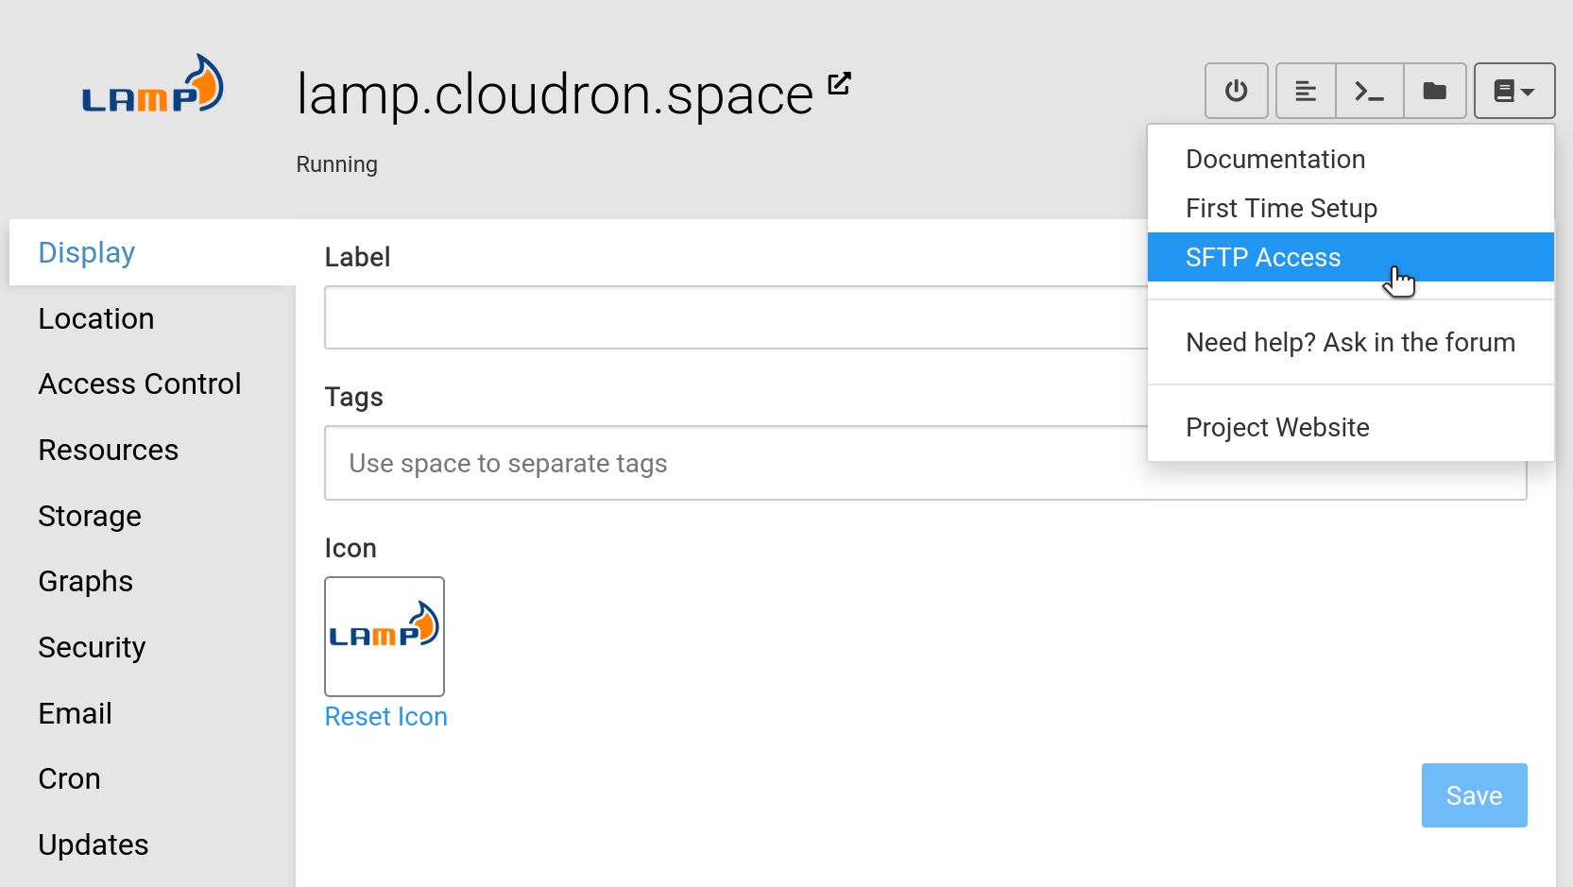1573x887 pixels.
Task: Open the file manager folder icon
Action: pos(1434,91)
